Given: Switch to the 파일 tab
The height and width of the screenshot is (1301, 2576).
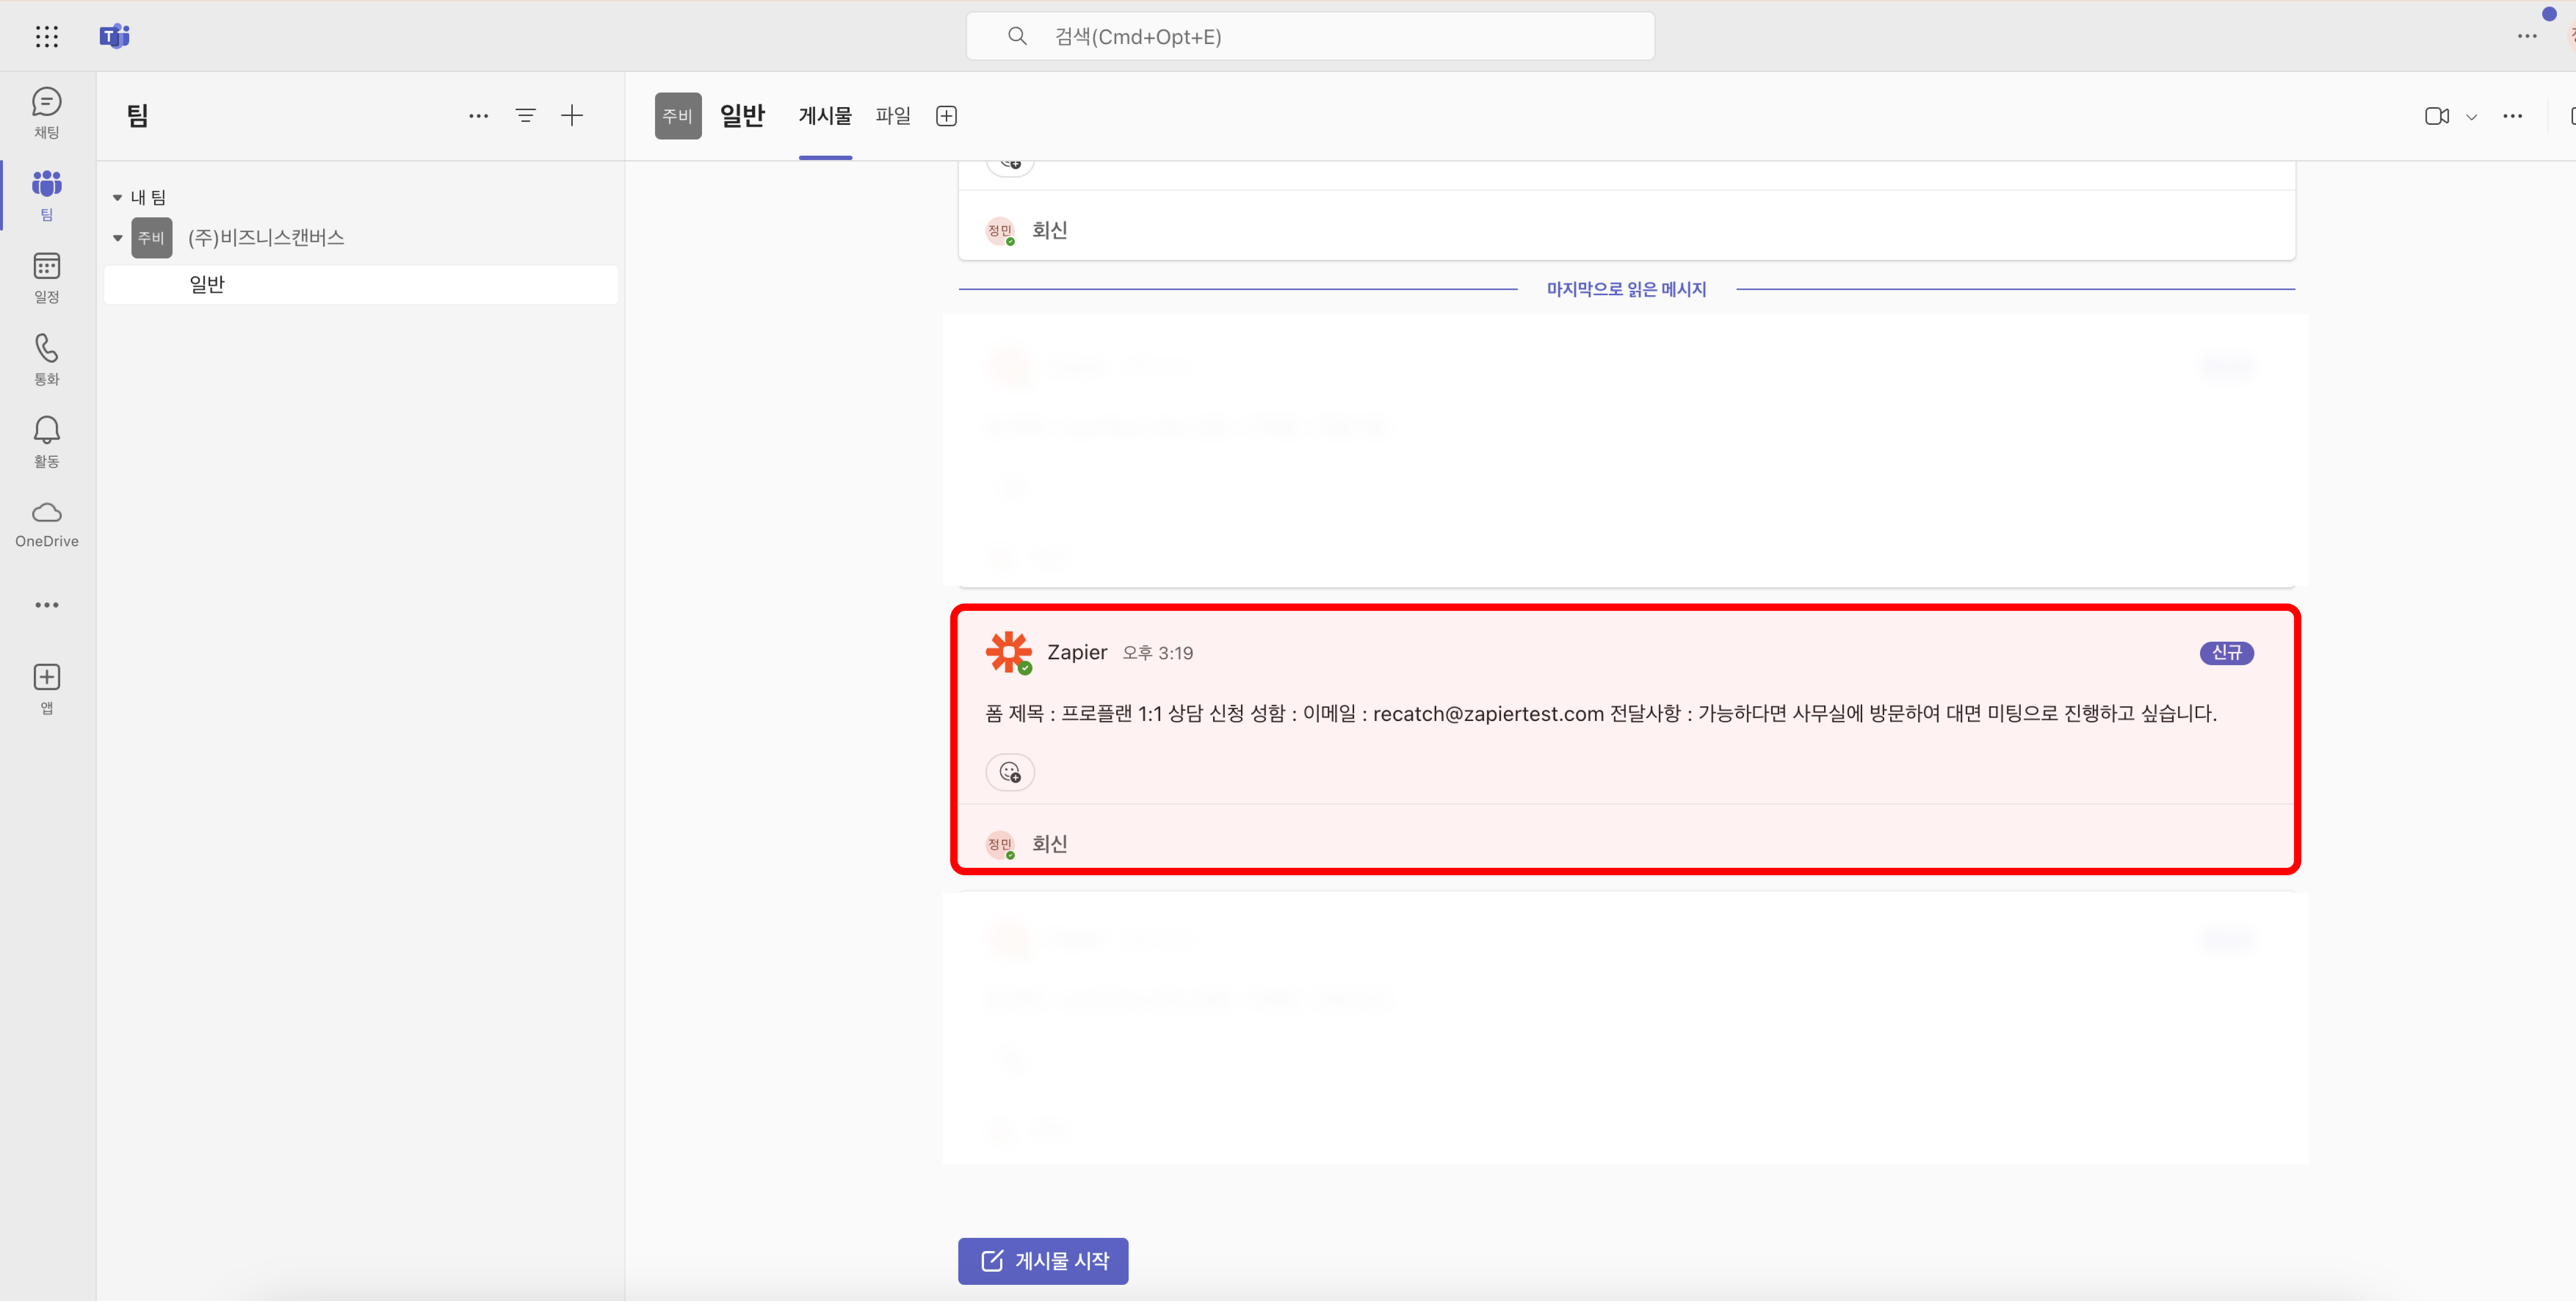Looking at the screenshot, I should tap(892, 116).
